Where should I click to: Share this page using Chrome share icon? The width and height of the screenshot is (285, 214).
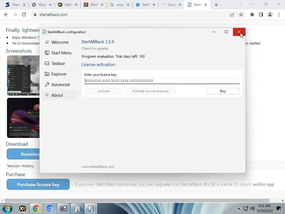coord(232,14)
